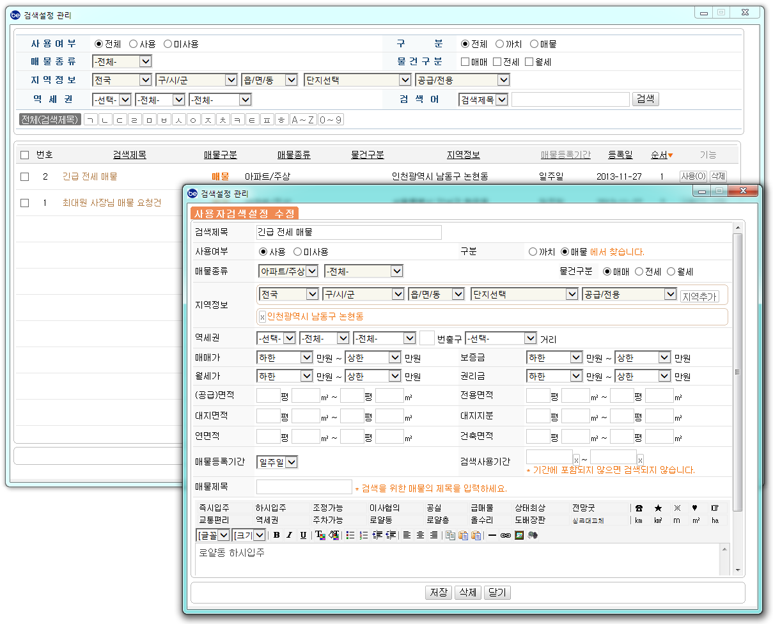Click the italic formatting icon
773x624 pixels.
(x=290, y=535)
